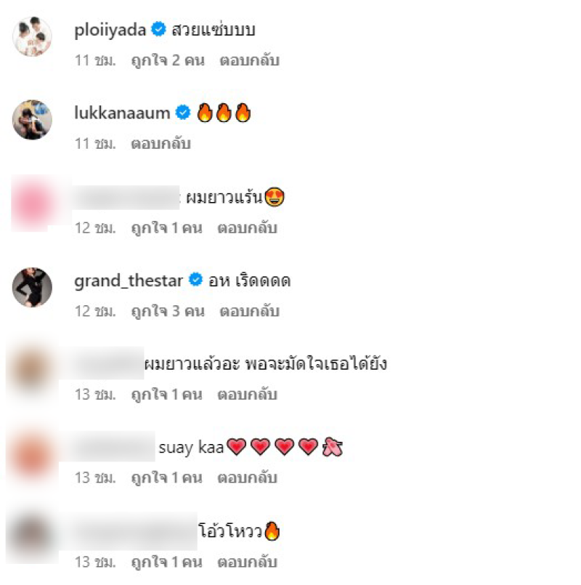
Task: Click the lukkanaaum username
Action: 122,113
